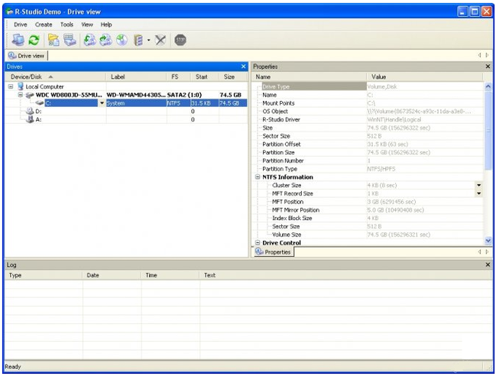Click the hard disk icon beside WDC
The height and width of the screenshot is (376, 499).
pyautogui.click(x=30, y=95)
